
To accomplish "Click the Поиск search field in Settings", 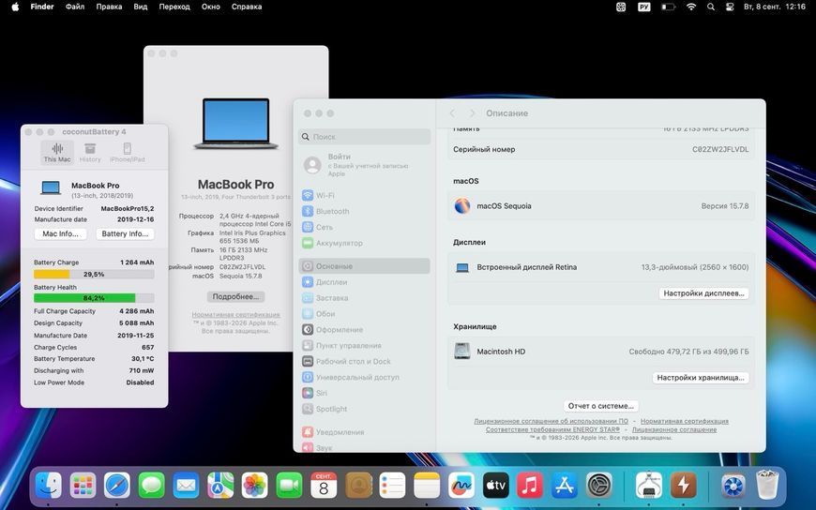I will pyautogui.click(x=364, y=136).
